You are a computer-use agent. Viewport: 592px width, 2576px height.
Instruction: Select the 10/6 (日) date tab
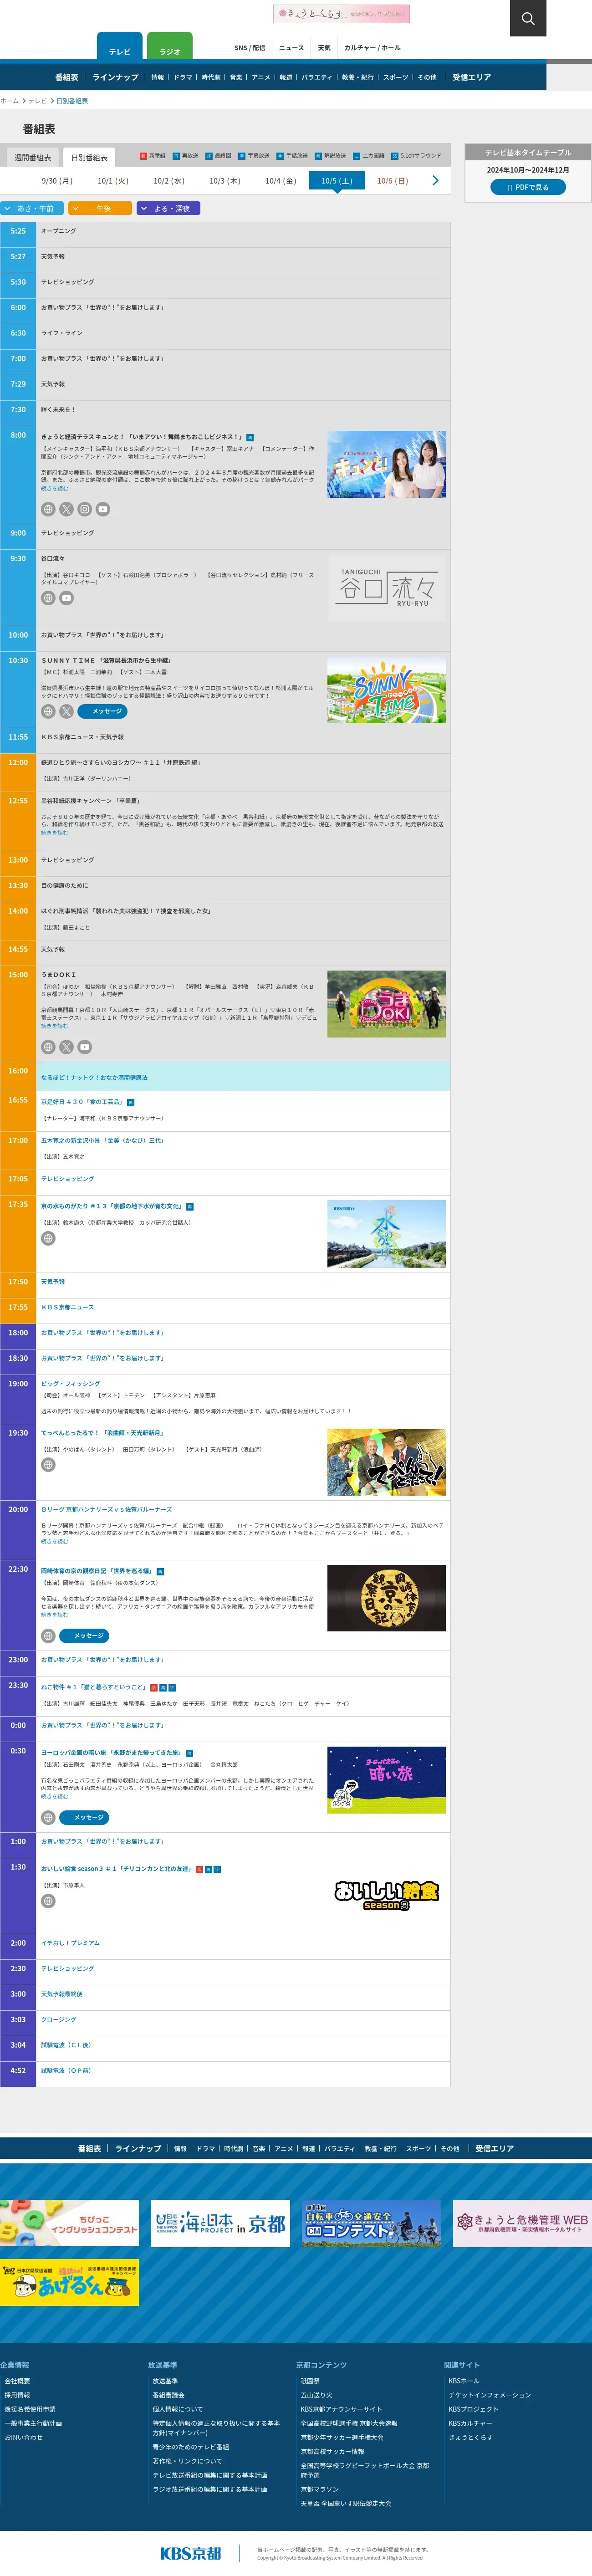click(393, 181)
